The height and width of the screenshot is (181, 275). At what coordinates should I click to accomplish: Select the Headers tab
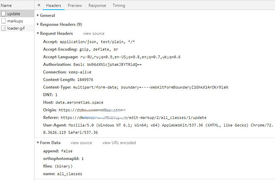[x=53, y=6]
